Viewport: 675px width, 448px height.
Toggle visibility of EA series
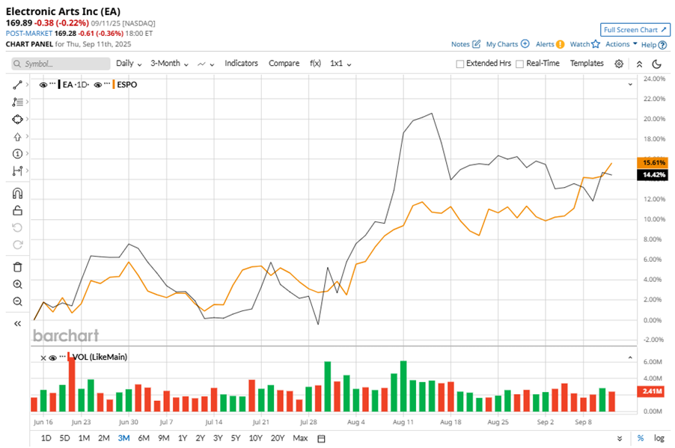point(43,85)
